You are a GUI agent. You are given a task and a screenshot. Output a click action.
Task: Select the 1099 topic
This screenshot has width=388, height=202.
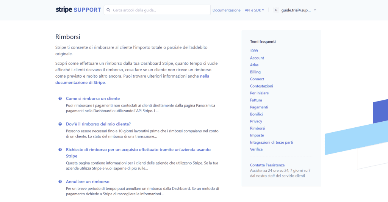click(254, 51)
